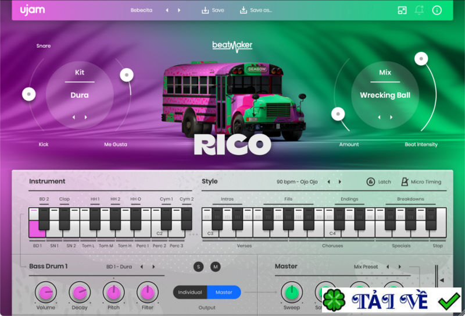Click the Save download icon
Image resolution: width=465 pixels, height=316 pixels.
(205, 10)
